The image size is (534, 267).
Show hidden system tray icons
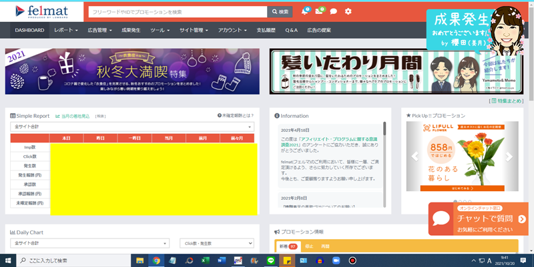473,261
